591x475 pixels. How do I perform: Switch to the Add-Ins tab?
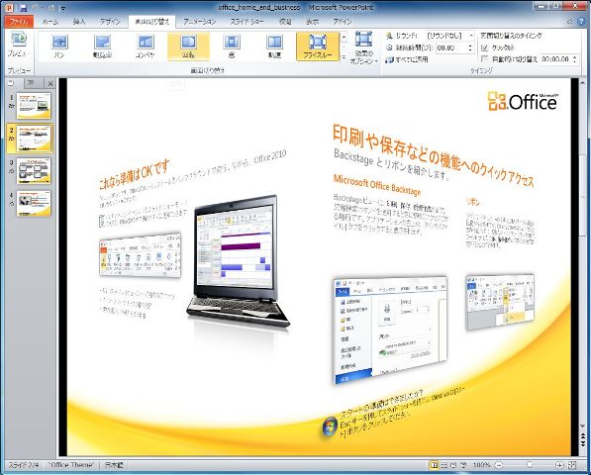pyautogui.click(x=343, y=22)
